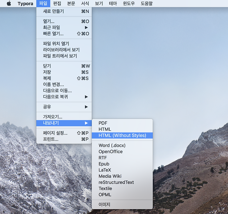The width and height of the screenshot is (228, 214).
Task: Export as OpenOffice format
Action: [122, 152]
